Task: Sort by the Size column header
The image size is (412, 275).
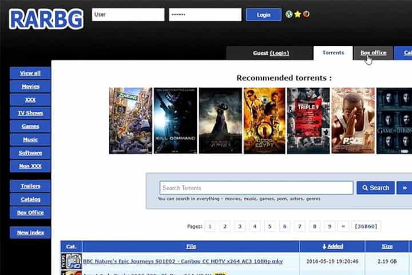Action: (387, 246)
